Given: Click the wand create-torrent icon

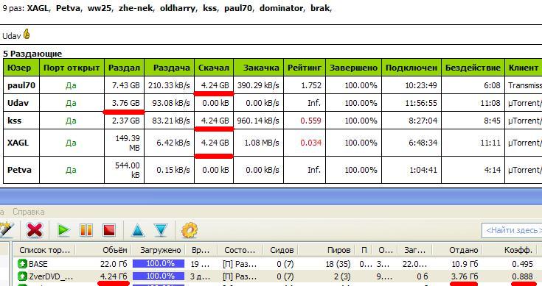Looking at the screenshot, I should pos(7,230).
